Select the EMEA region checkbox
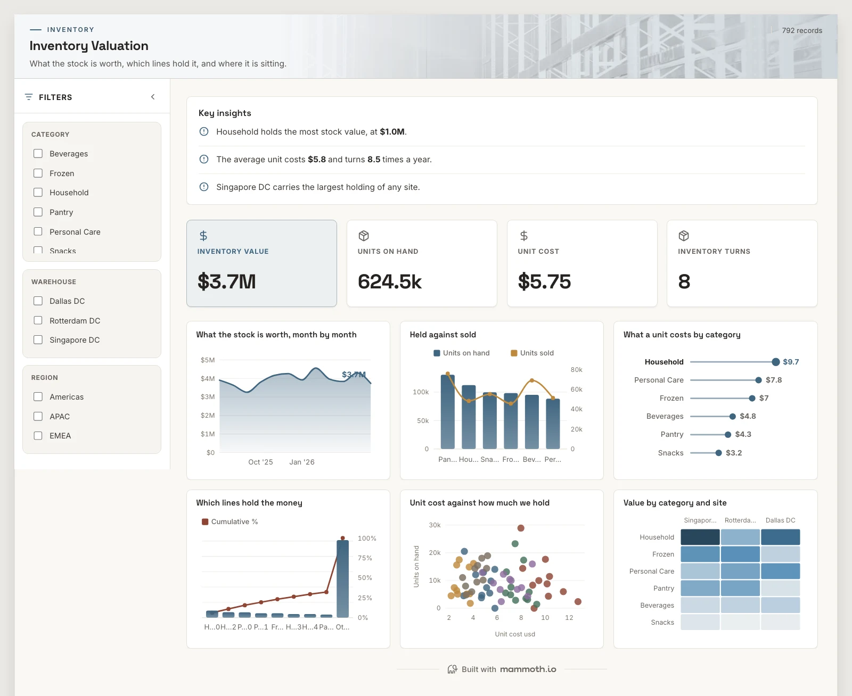 pos(38,435)
